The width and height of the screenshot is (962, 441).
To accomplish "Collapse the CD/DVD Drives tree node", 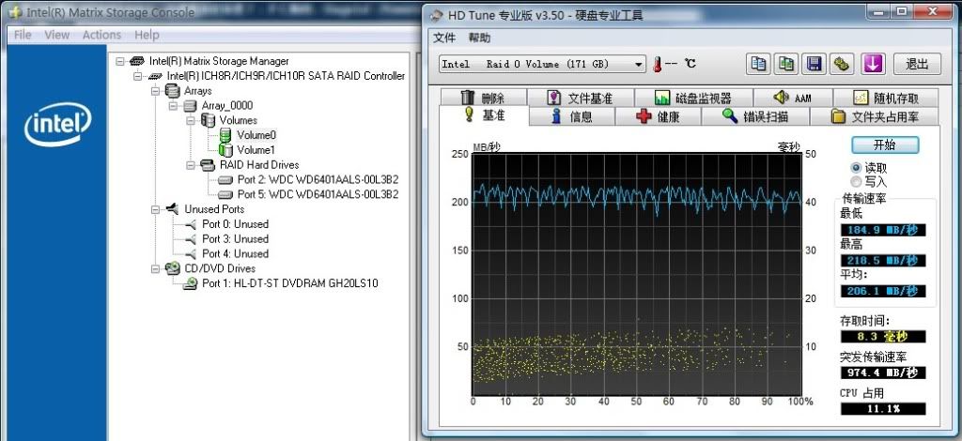I will pos(155,268).
